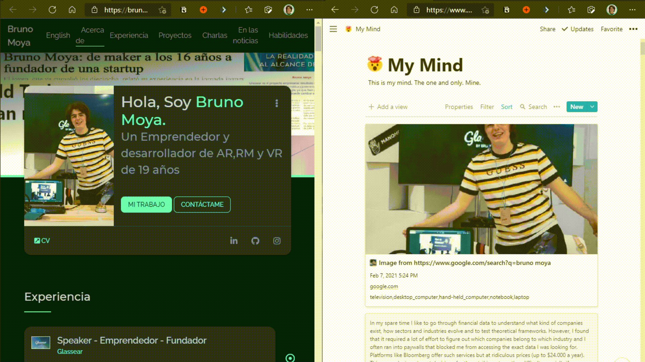Click the orange extension icon in left browser

click(203, 10)
